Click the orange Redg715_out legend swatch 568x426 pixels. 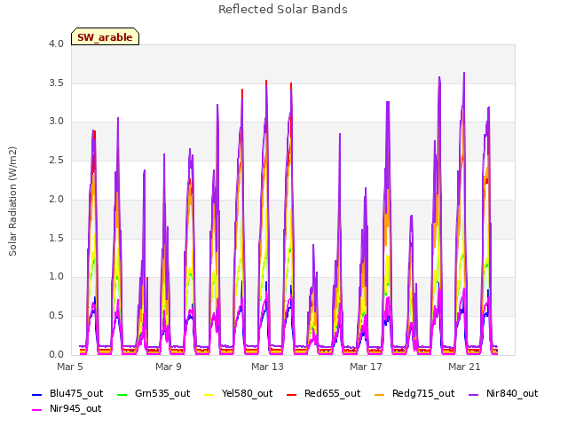380,394
